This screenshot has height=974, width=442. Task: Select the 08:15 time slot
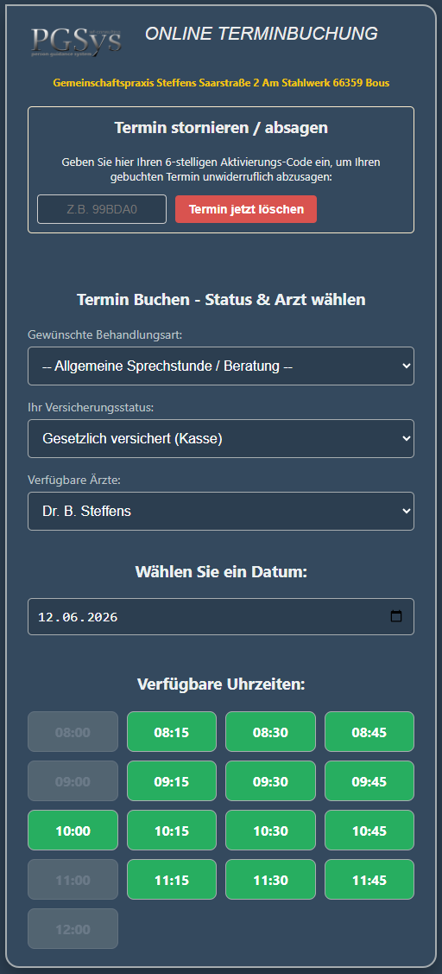coord(172,732)
